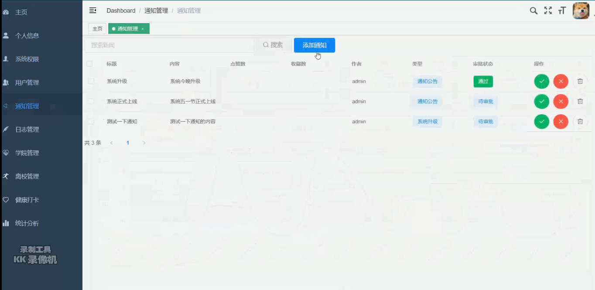The height and width of the screenshot is (290, 595).
Task: Click the font size (tT) icon
Action: (561, 11)
